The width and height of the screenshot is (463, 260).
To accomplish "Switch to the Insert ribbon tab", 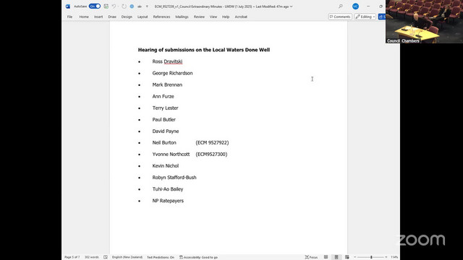I will click(98, 17).
